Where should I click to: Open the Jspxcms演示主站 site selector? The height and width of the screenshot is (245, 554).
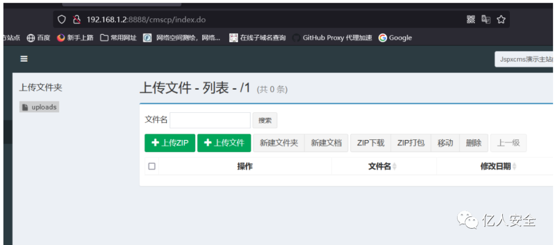(524, 59)
